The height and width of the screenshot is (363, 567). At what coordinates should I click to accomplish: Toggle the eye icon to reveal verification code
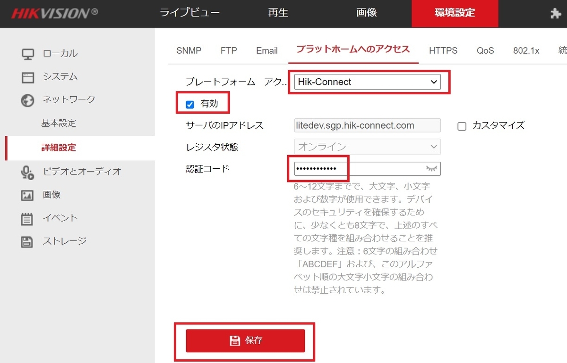click(x=432, y=168)
